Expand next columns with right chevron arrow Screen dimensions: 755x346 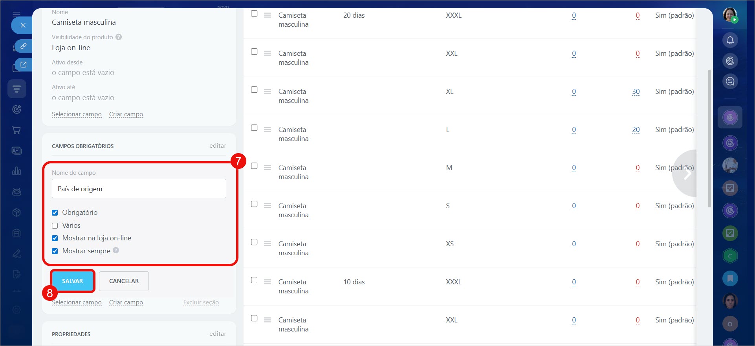click(x=687, y=173)
